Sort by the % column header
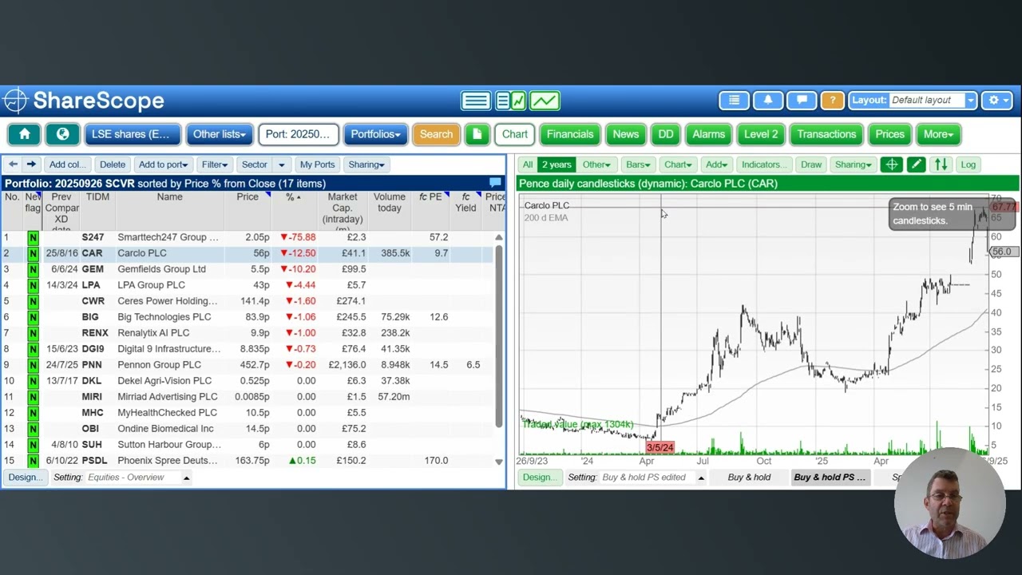 tap(294, 197)
